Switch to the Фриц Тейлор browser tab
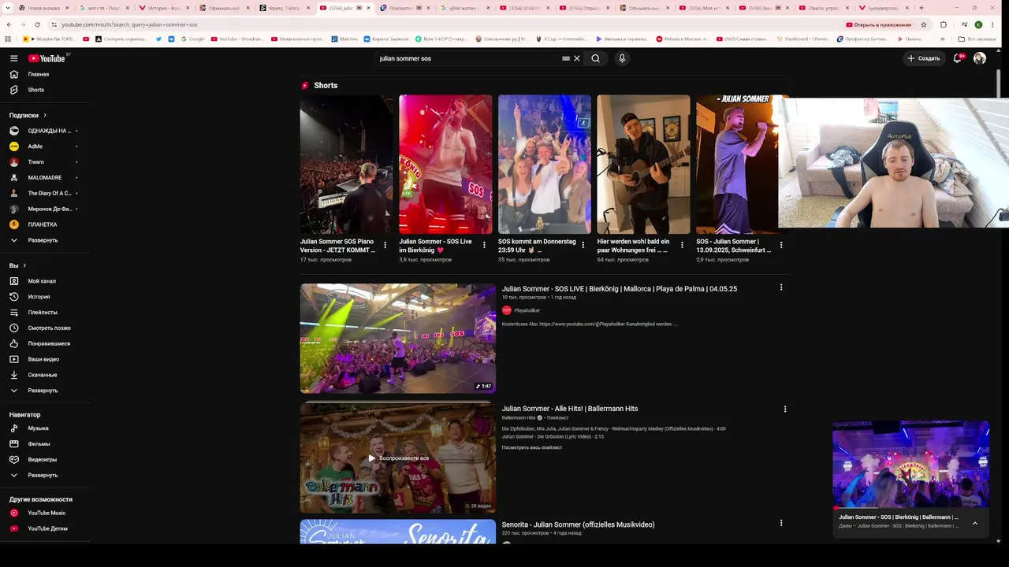 tap(285, 8)
